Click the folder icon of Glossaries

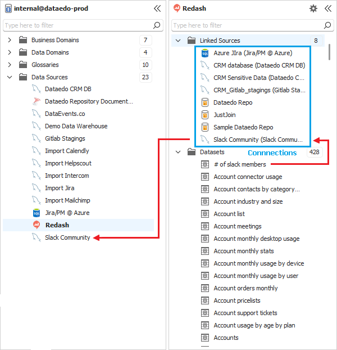23,65
